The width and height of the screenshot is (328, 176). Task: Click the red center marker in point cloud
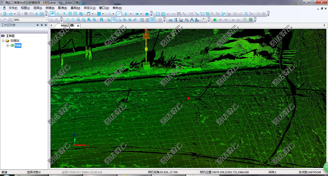pos(189,99)
